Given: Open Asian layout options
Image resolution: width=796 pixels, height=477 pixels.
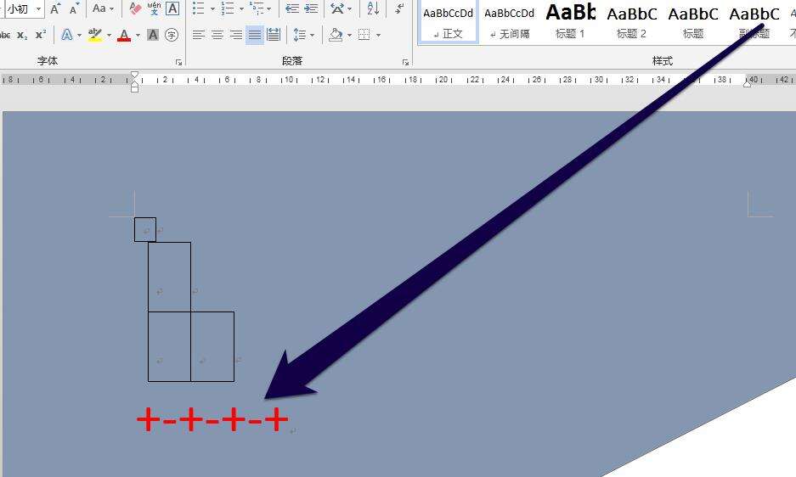Looking at the screenshot, I should 337,8.
